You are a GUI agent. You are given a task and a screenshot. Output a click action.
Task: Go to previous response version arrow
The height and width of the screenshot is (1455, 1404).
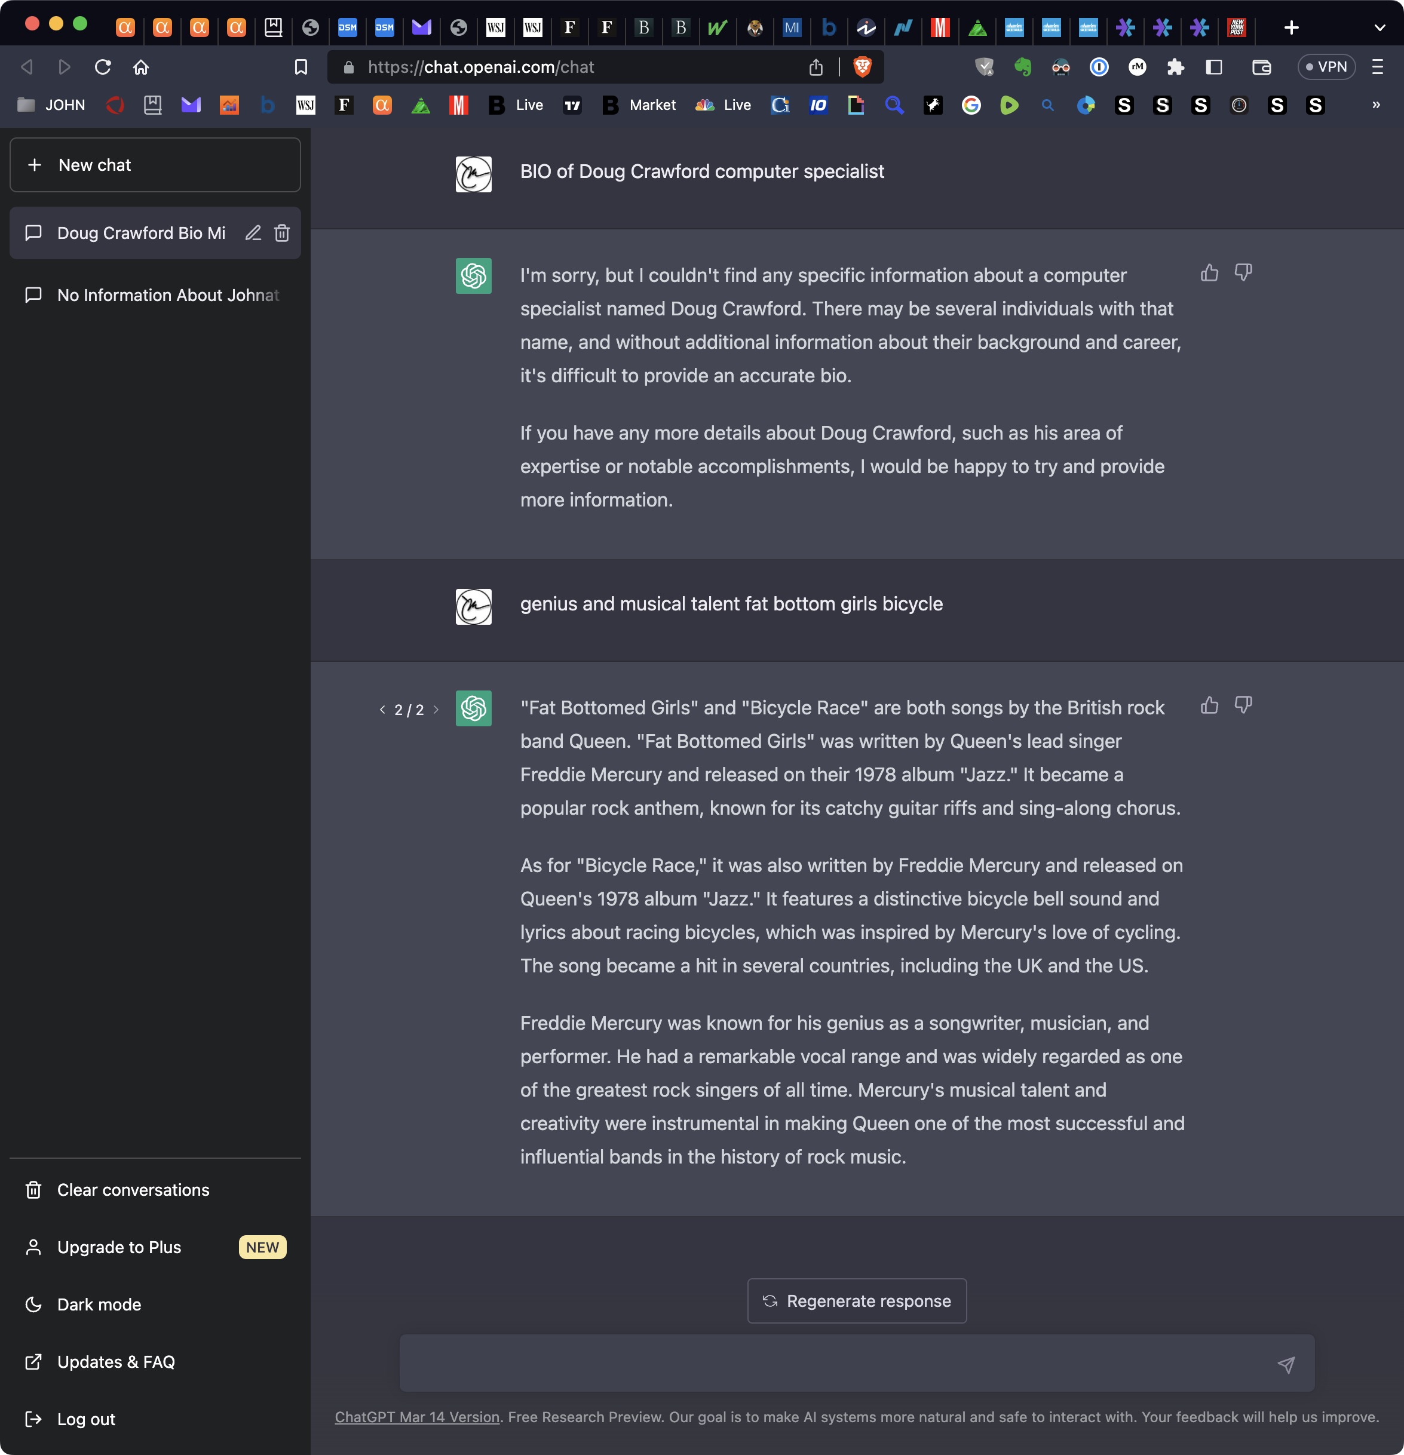(382, 710)
